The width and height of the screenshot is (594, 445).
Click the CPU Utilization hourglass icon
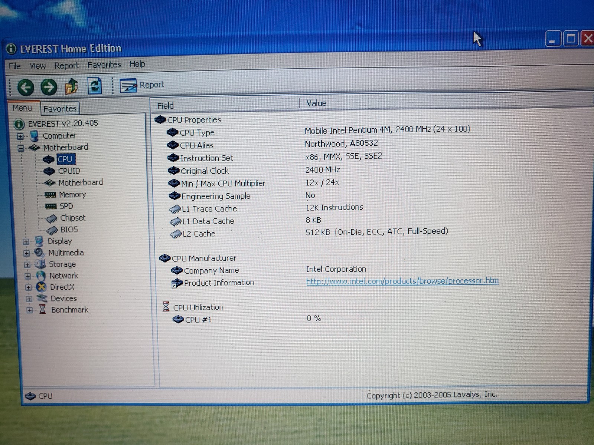pyautogui.click(x=166, y=307)
